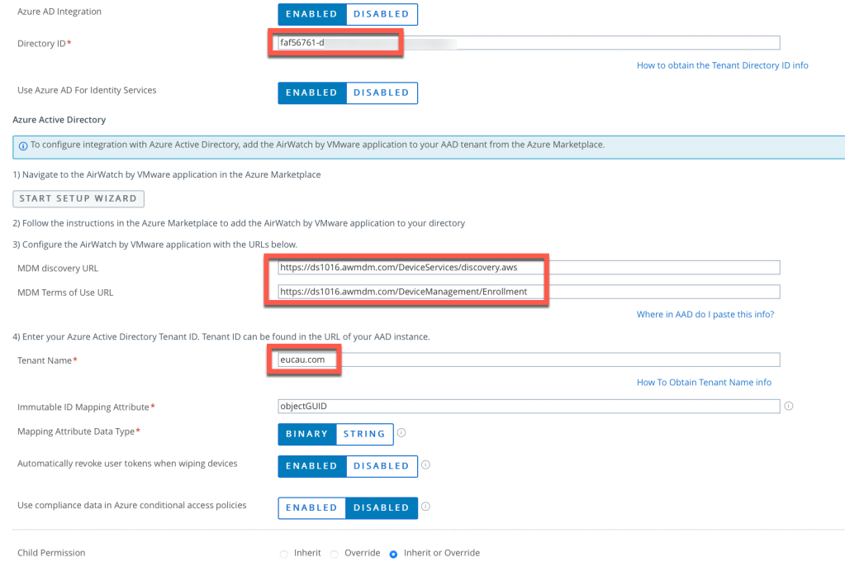Choose Override for Child Permission
The width and height of the screenshot is (845, 567).
click(335, 554)
